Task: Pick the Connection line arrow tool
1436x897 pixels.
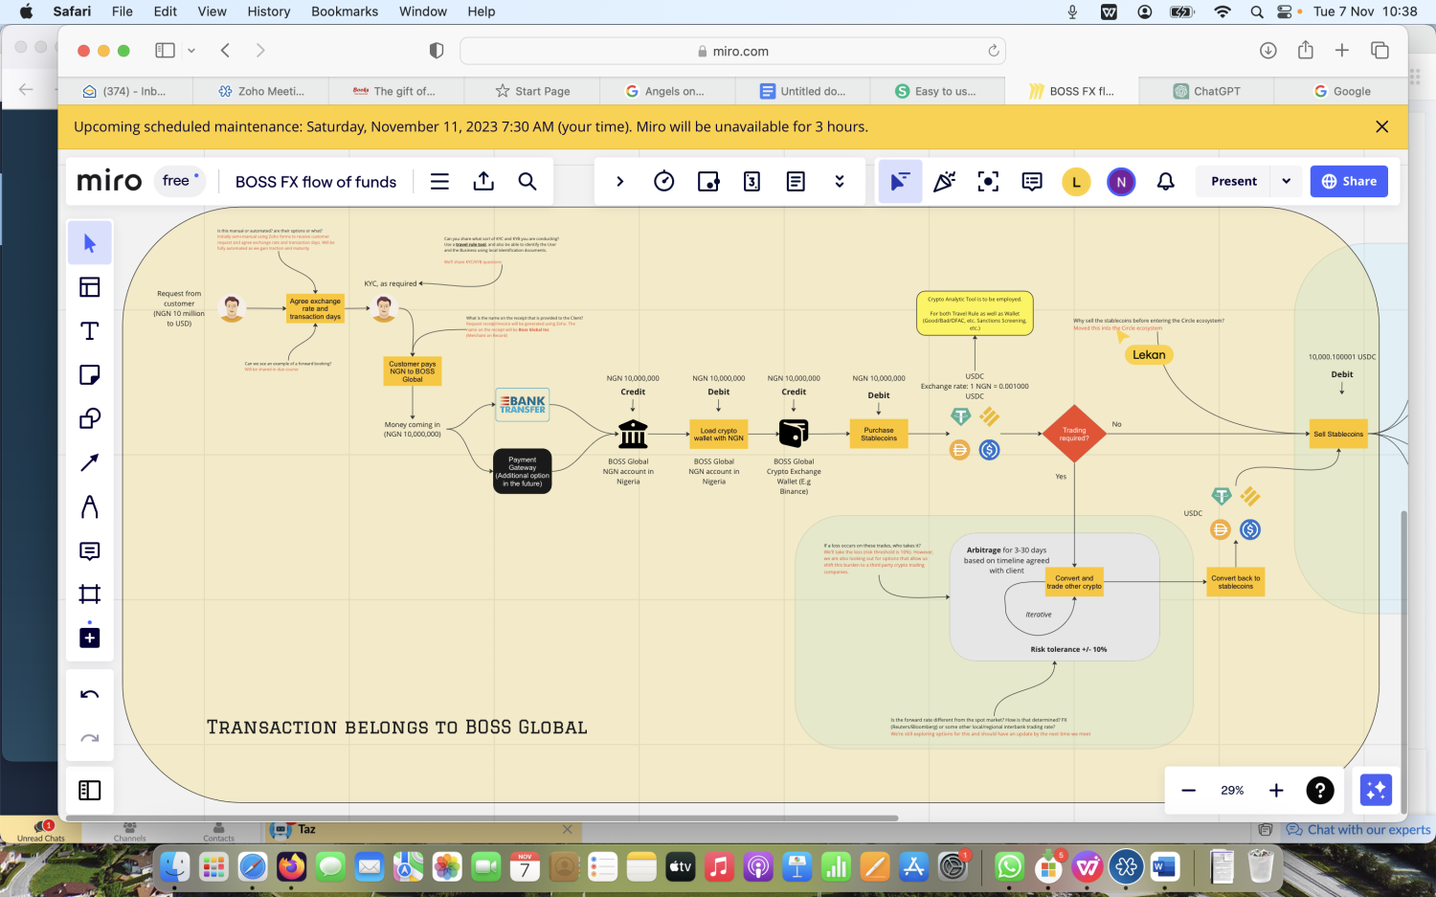Action: (x=90, y=463)
